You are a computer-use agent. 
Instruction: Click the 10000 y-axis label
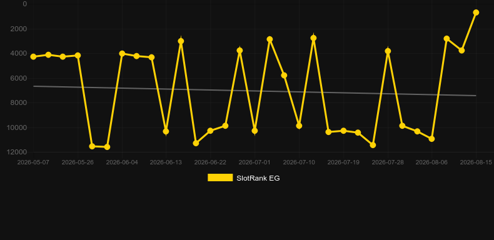pos(18,127)
